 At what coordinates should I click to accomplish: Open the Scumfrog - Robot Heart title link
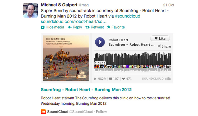pyautogui.click(x=86, y=90)
